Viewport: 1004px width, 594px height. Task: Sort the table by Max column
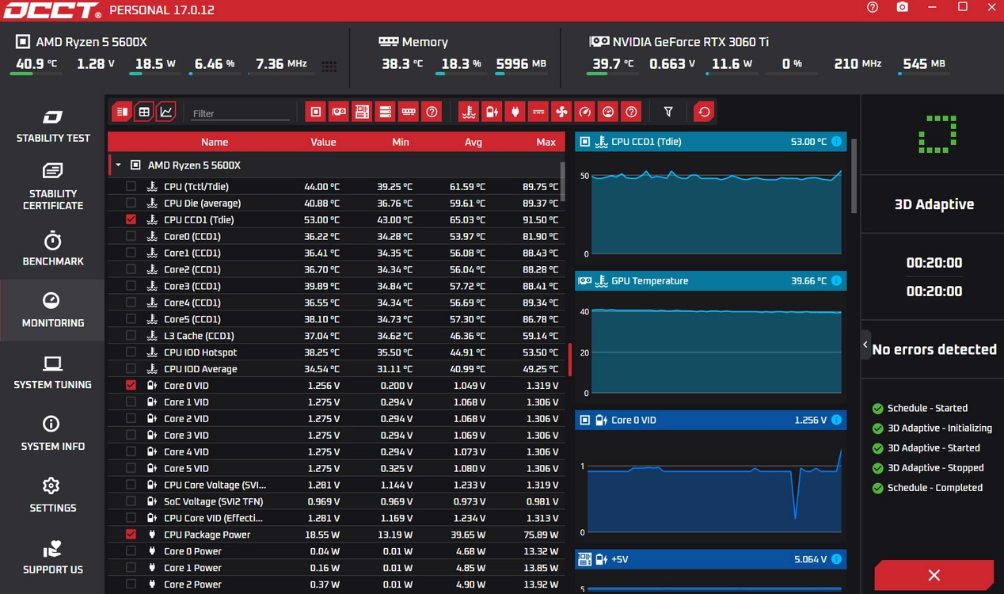pos(546,143)
